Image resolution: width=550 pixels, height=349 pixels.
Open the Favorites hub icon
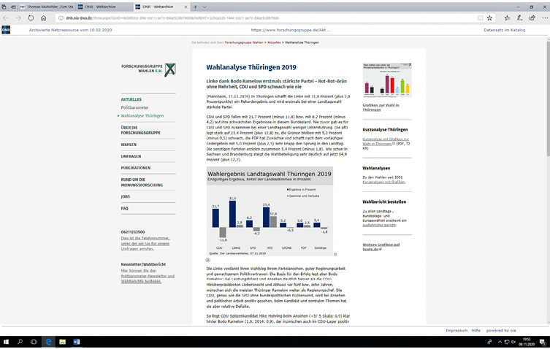(x=507, y=18)
